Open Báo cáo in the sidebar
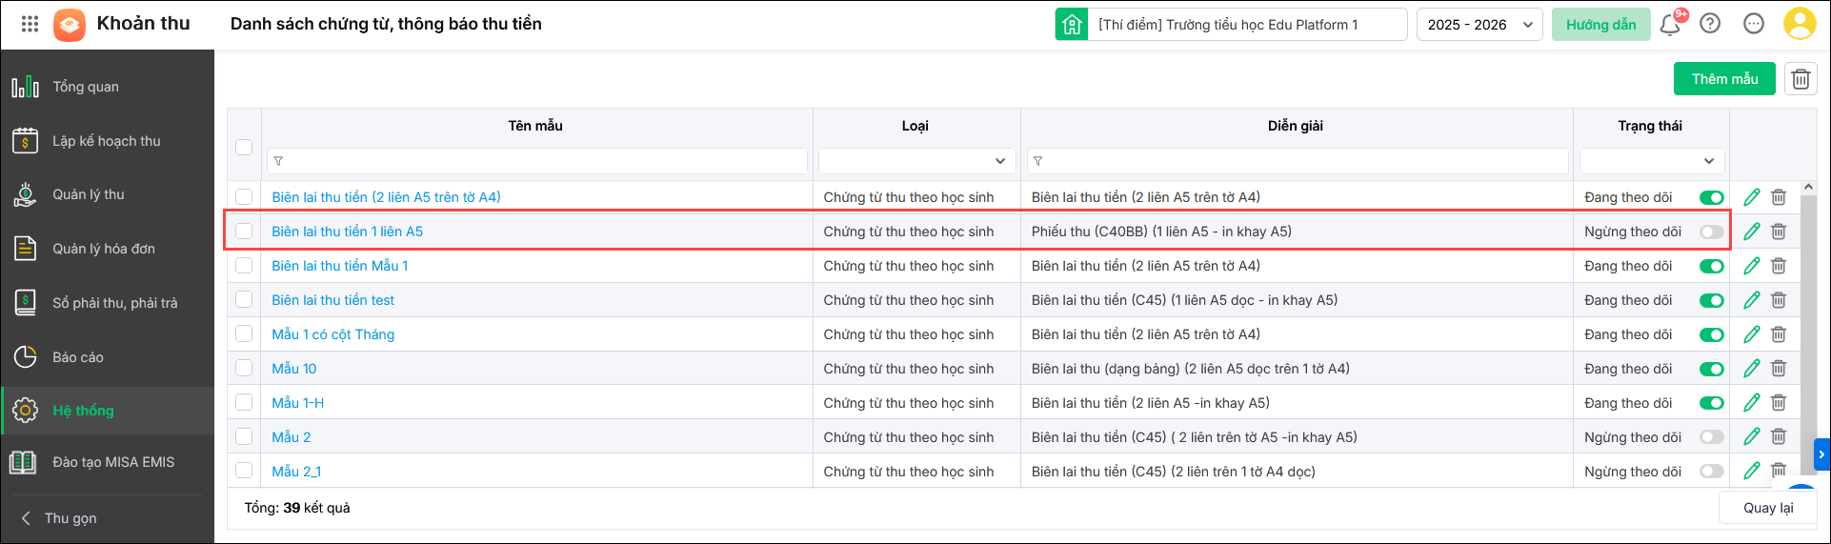This screenshot has width=1831, height=544. pyautogui.click(x=78, y=357)
